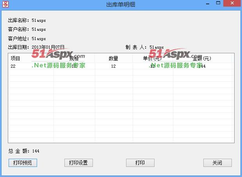Maximize the 出库单明细 window
242x177 pixels.
point(218,3)
